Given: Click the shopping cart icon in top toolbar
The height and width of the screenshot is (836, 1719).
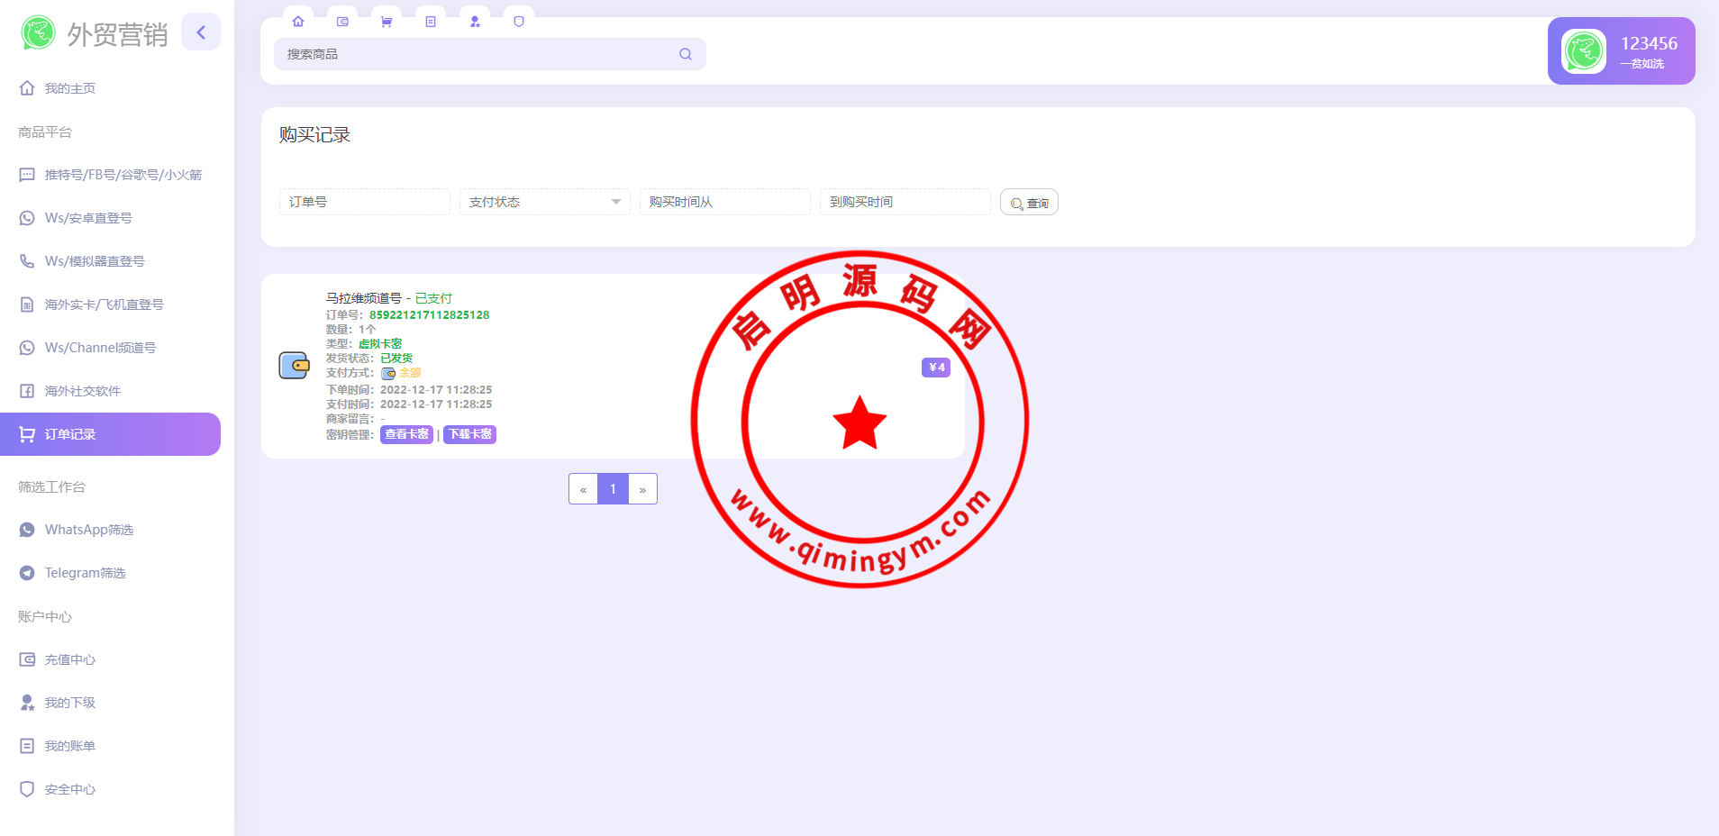Looking at the screenshot, I should tap(387, 22).
